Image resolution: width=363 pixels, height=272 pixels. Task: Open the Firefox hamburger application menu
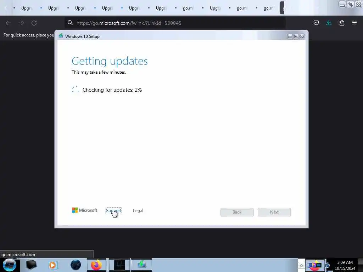354,23
